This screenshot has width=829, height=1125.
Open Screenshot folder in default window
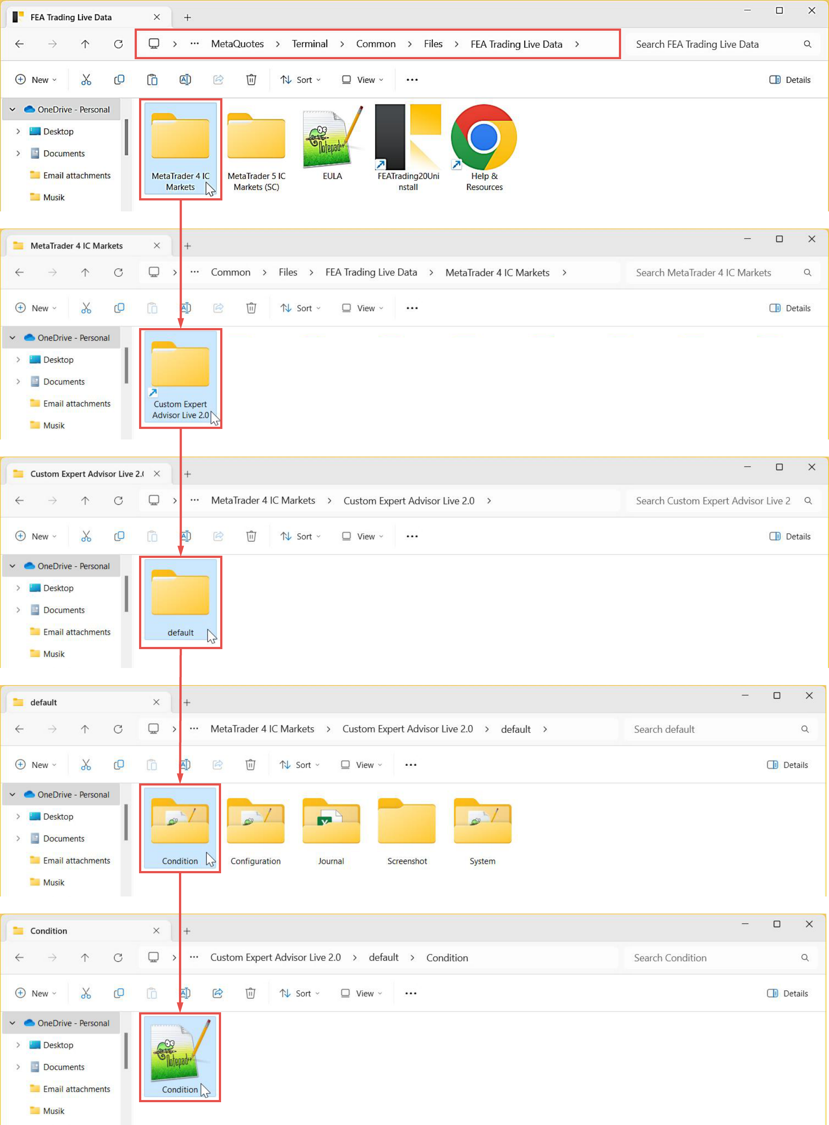407,832
